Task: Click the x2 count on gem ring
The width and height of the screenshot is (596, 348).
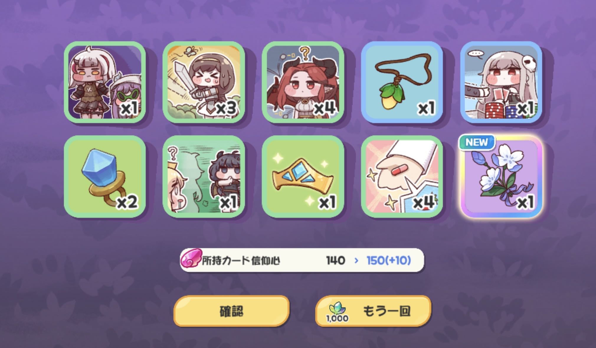Action: 127,202
